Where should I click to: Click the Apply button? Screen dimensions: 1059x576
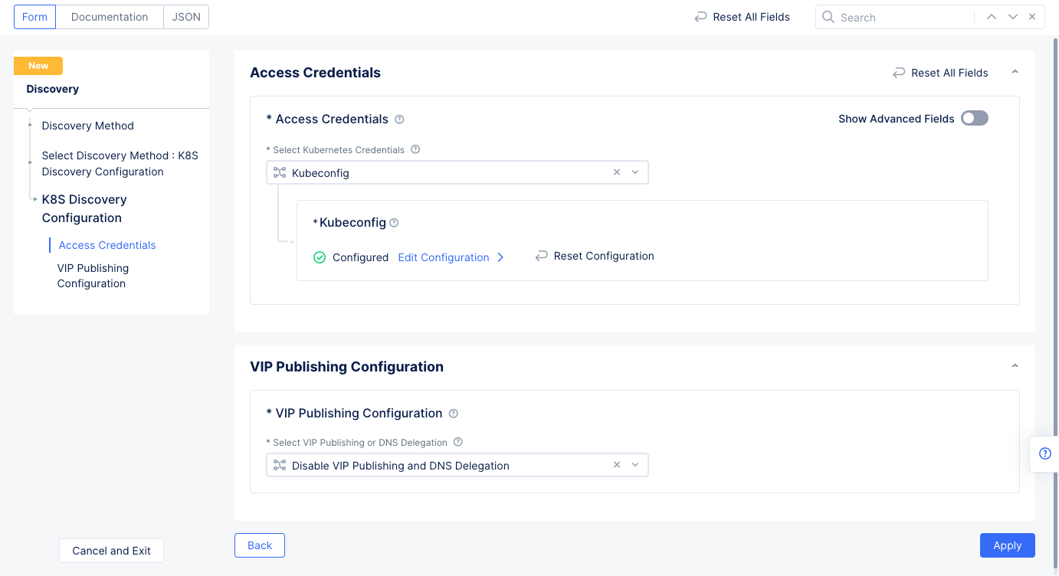pyautogui.click(x=1007, y=545)
